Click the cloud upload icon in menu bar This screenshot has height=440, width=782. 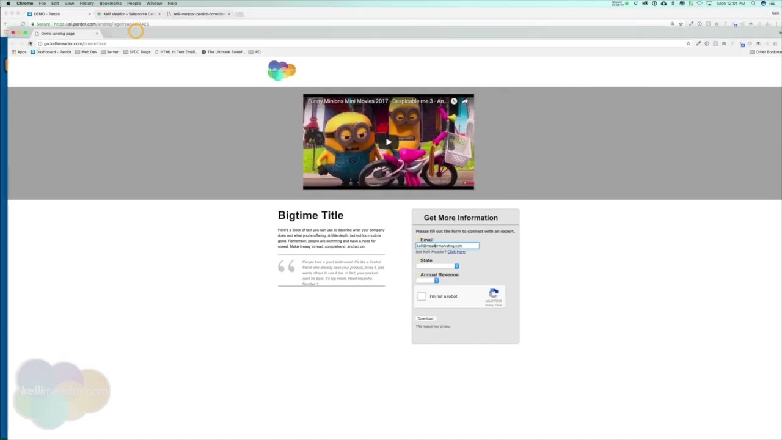[x=663, y=4]
